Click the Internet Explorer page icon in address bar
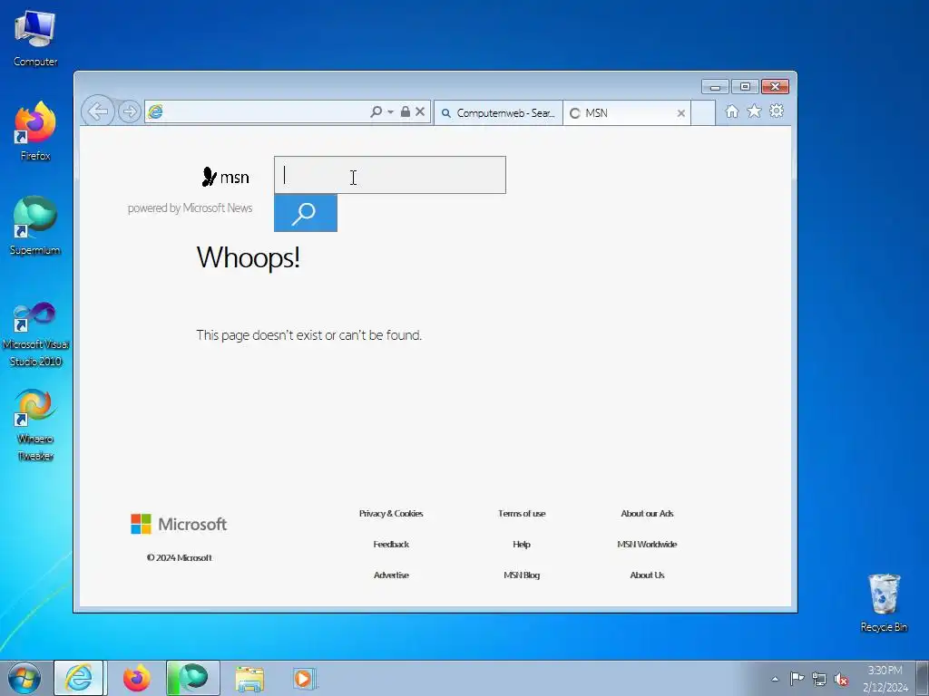The image size is (929, 696). pos(155,111)
